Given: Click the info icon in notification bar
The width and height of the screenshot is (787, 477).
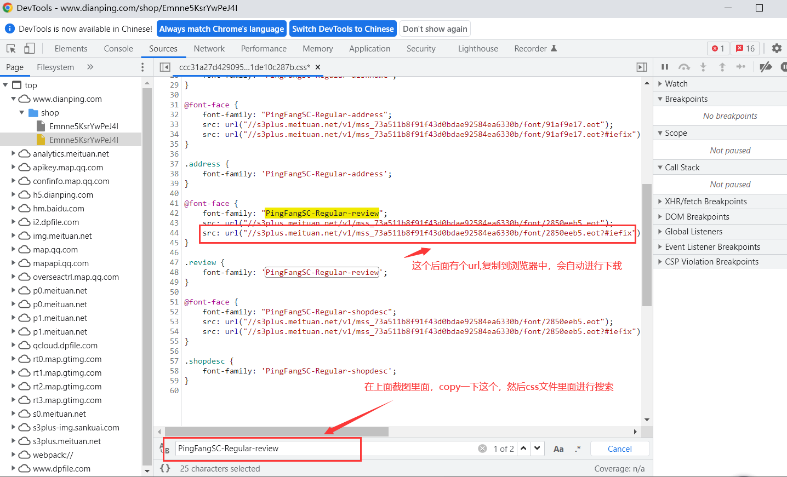Looking at the screenshot, I should tap(10, 28).
